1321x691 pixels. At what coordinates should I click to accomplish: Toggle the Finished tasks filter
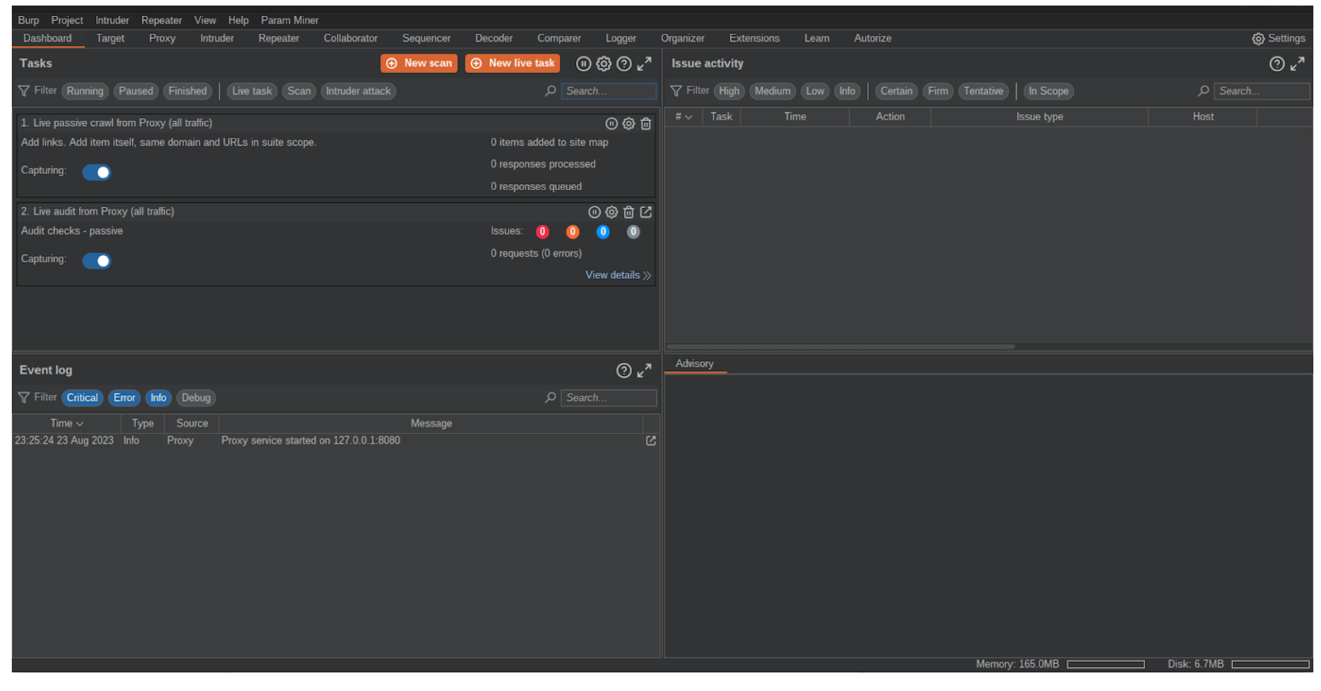coord(188,91)
